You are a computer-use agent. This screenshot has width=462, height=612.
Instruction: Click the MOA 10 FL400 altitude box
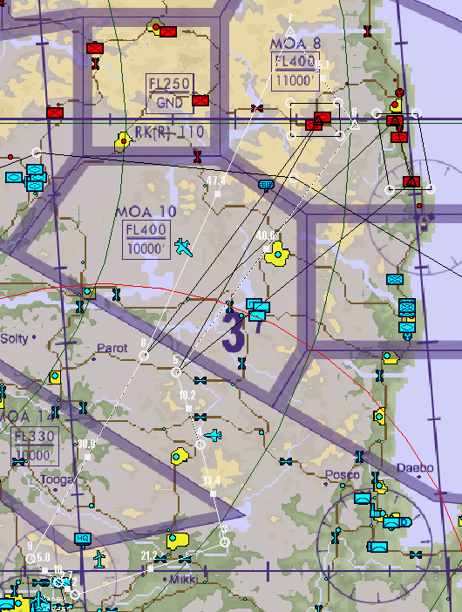(146, 240)
